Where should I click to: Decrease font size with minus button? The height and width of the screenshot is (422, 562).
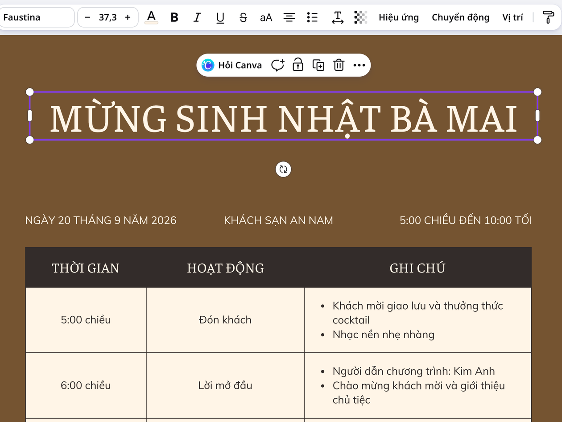87,17
